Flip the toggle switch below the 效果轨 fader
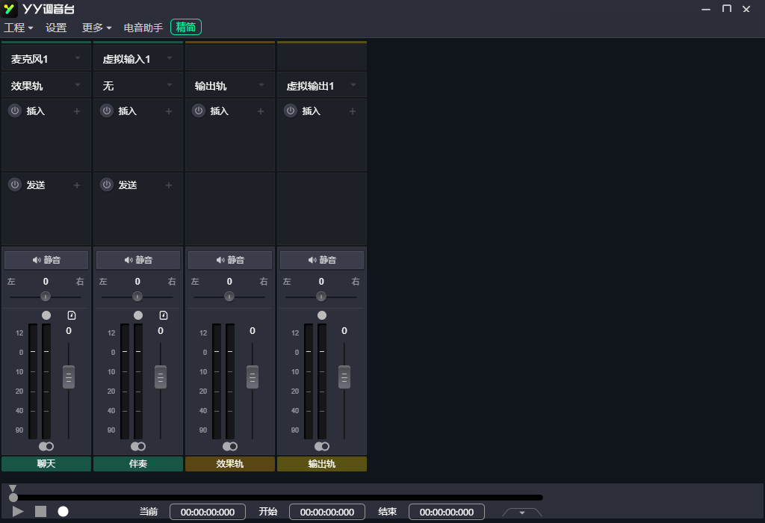The image size is (765, 523). point(229,446)
